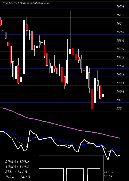Click the last white candlestick on the right
129x181 pixels.
[x=103, y=95]
